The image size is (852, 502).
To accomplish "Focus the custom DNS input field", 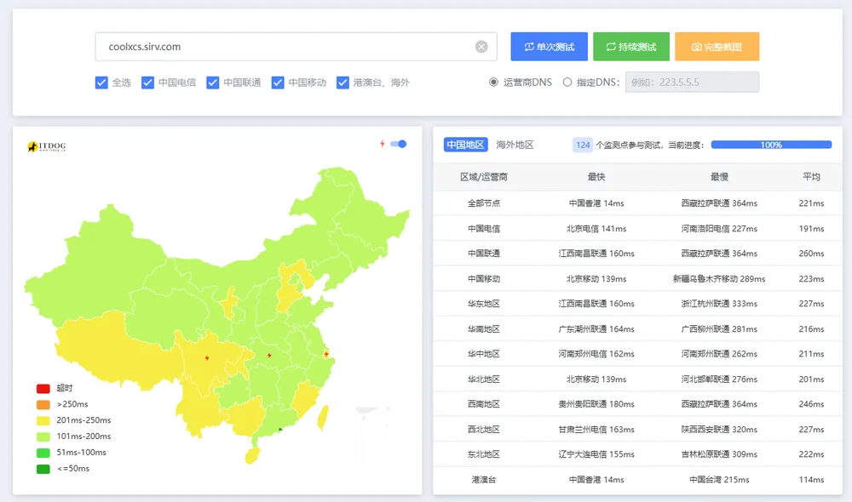I will pyautogui.click(x=692, y=83).
